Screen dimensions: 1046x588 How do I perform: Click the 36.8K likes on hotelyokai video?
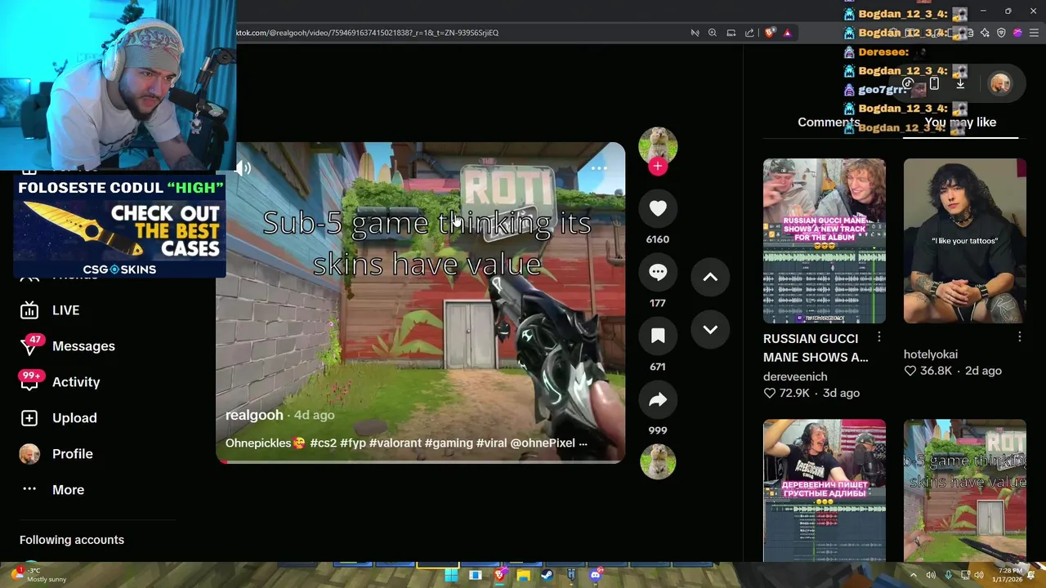928,371
